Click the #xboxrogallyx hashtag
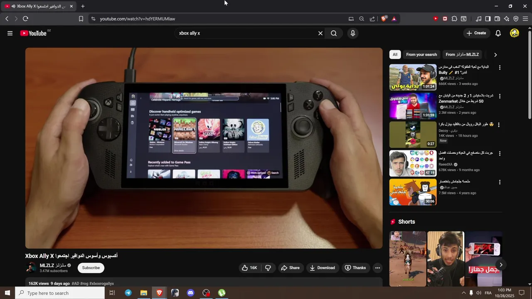This screenshot has width=532, height=299. (x=101, y=284)
